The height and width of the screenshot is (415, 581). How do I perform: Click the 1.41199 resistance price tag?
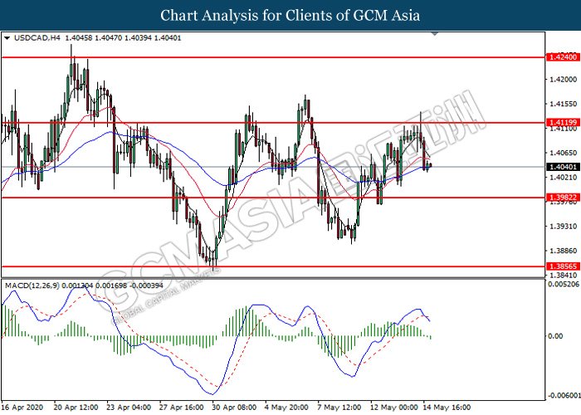(x=563, y=122)
